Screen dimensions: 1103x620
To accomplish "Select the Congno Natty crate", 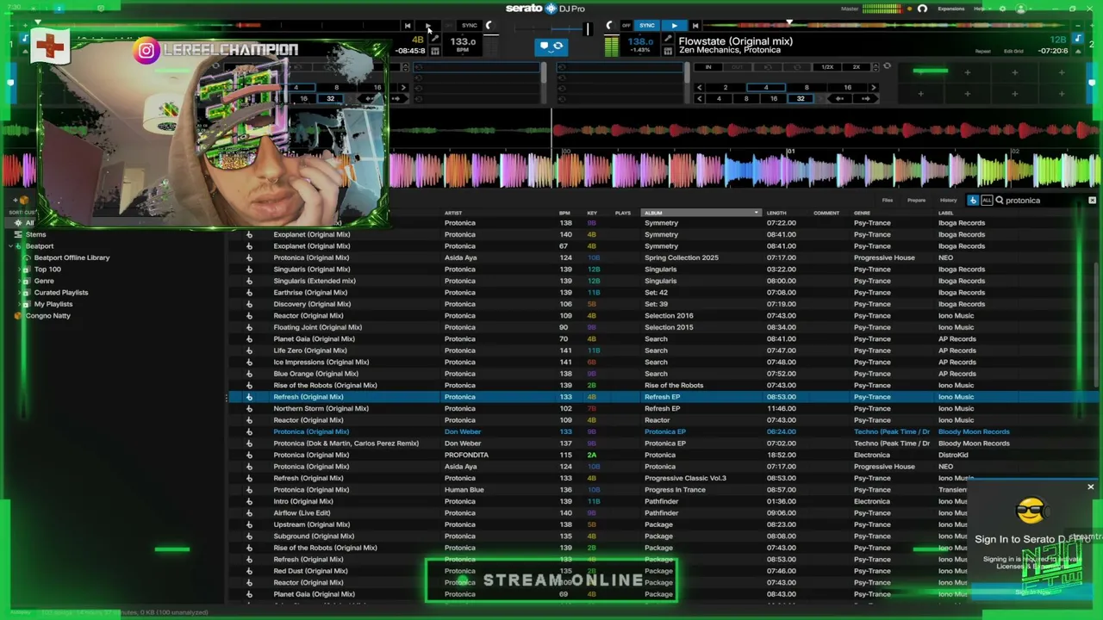I will click(x=48, y=316).
